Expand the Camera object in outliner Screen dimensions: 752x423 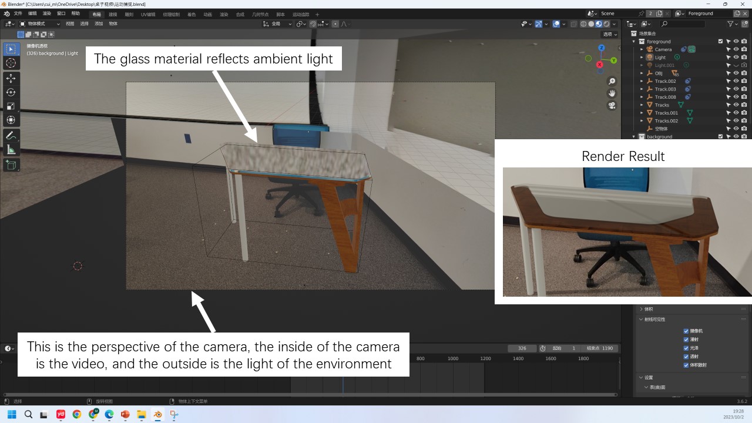click(x=642, y=49)
